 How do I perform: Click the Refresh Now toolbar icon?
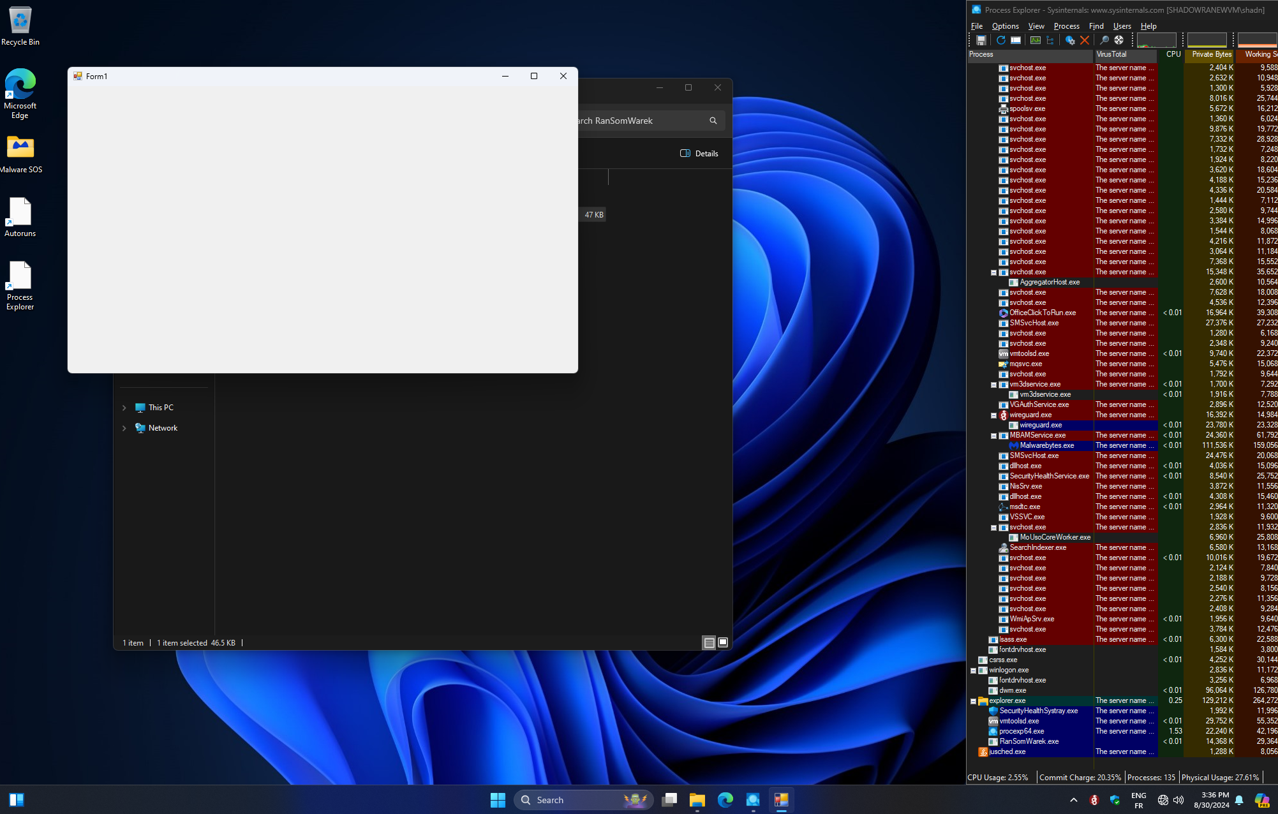coord(1000,40)
